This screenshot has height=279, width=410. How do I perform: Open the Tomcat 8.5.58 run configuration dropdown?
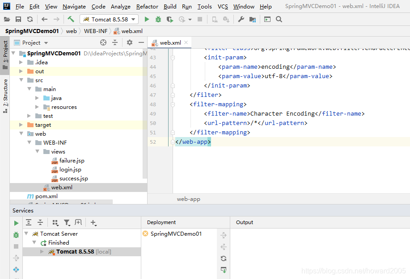tap(109, 19)
